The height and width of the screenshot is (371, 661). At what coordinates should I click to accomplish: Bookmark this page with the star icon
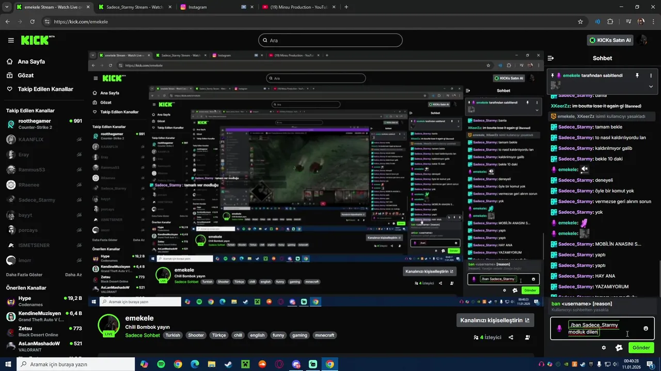point(580,22)
